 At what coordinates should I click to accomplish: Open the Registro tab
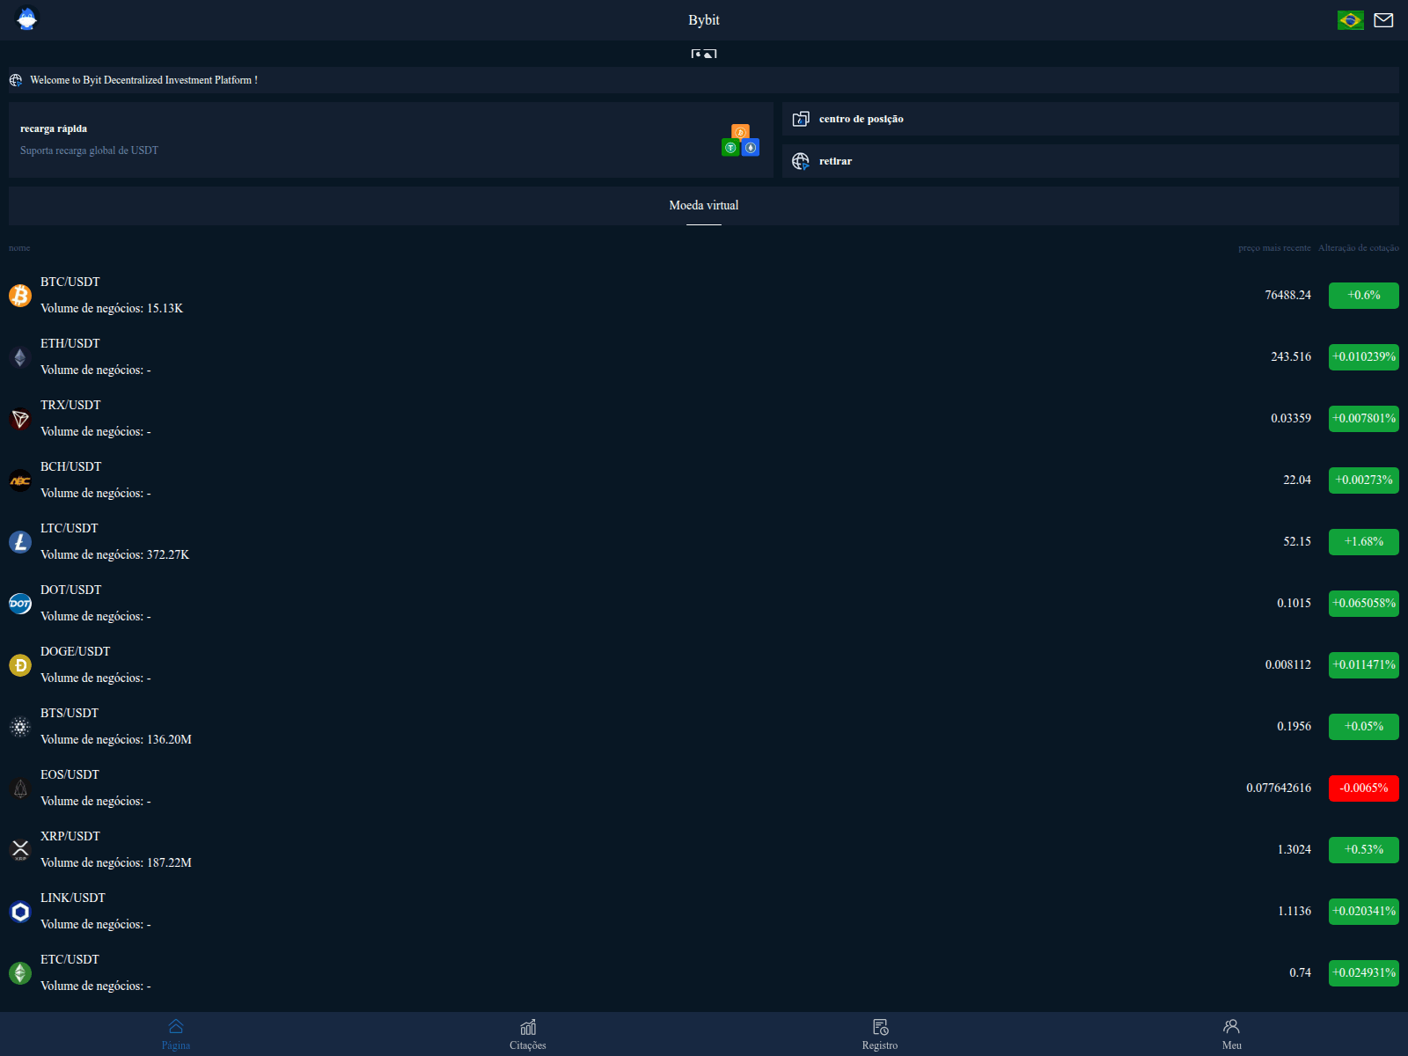coord(880,1034)
